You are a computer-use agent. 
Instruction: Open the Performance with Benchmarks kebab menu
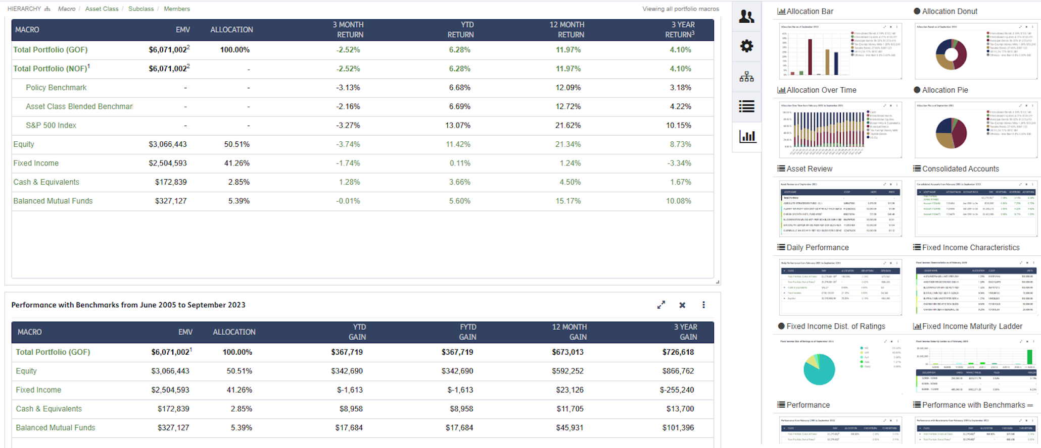(x=703, y=305)
